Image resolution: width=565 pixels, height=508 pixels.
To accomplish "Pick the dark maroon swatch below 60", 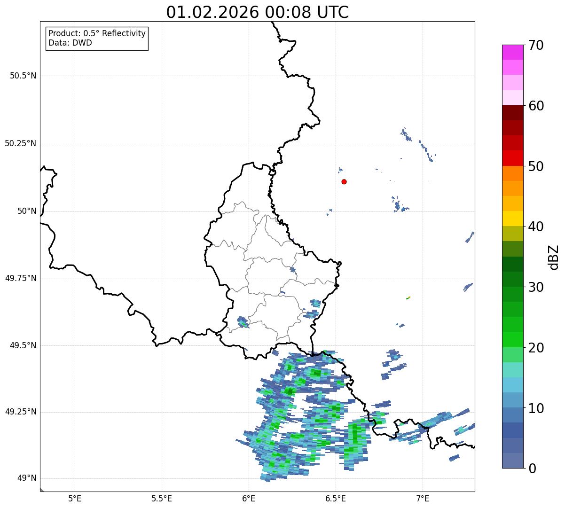I will (513, 113).
